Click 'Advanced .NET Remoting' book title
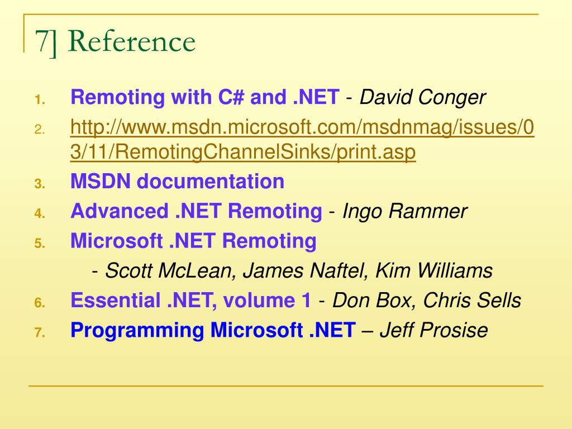The image size is (572, 429). click(x=196, y=211)
